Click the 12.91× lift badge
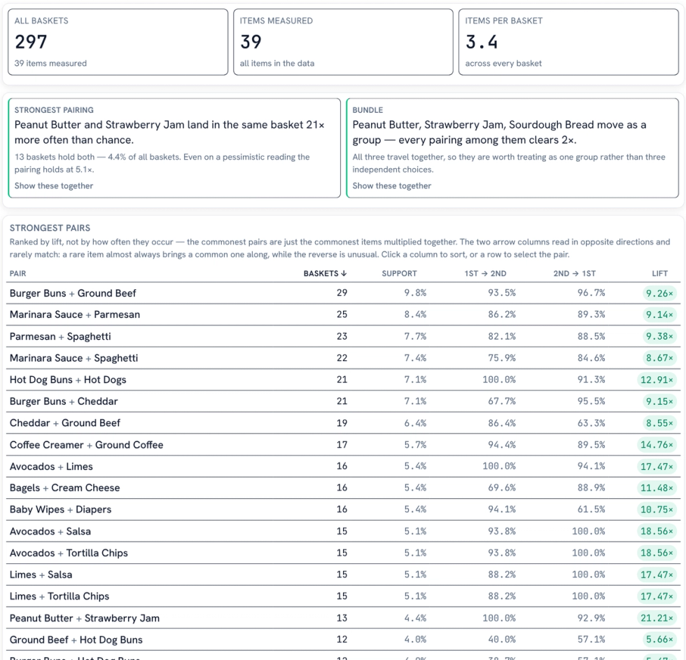 pyautogui.click(x=657, y=380)
